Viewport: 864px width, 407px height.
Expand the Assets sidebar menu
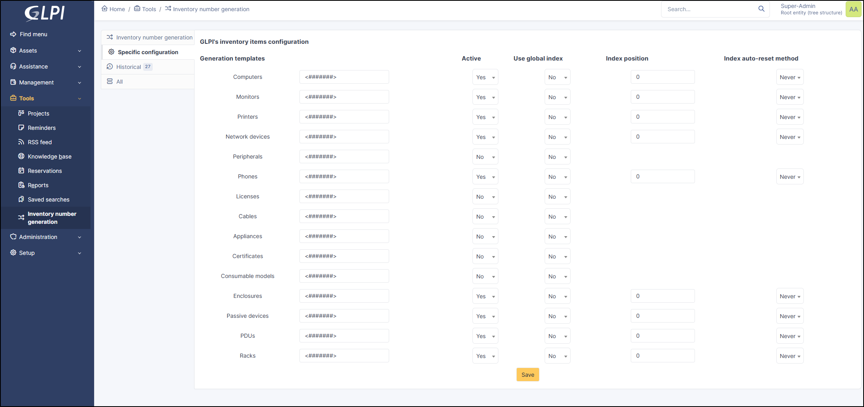pyautogui.click(x=46, y=51)
